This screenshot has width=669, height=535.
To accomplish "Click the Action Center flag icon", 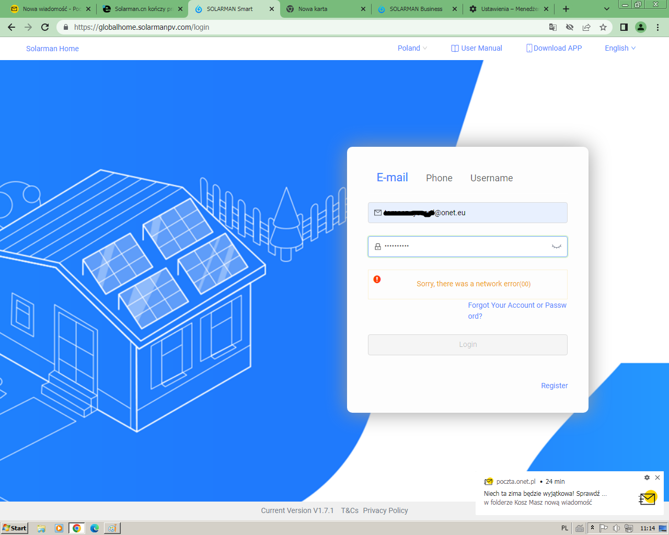I will [604, 528].
